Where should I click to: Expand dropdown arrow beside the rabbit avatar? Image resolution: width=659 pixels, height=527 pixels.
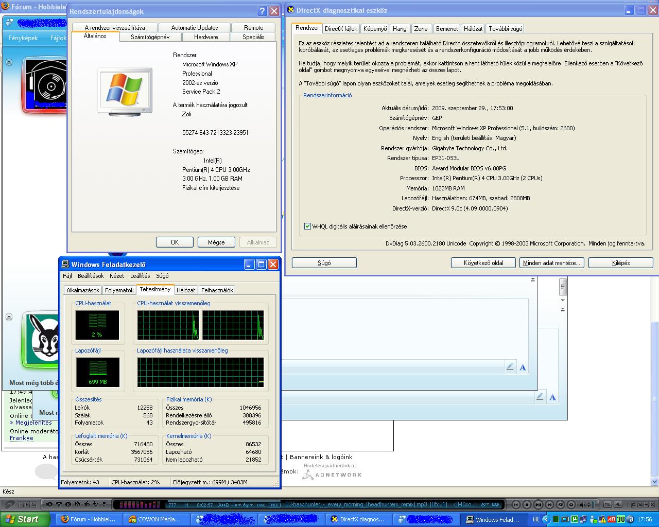coord(9,317)
